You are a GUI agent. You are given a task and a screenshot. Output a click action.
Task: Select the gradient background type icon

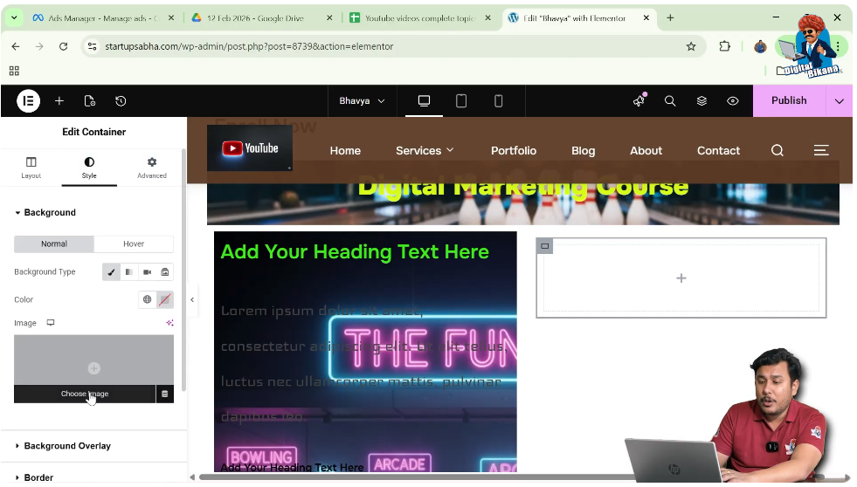(129, 272)
